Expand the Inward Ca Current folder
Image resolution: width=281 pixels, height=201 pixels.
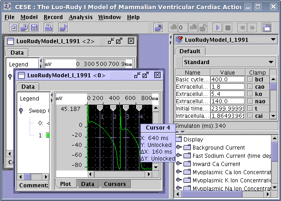pyautogui.click(x=179, y=164)
